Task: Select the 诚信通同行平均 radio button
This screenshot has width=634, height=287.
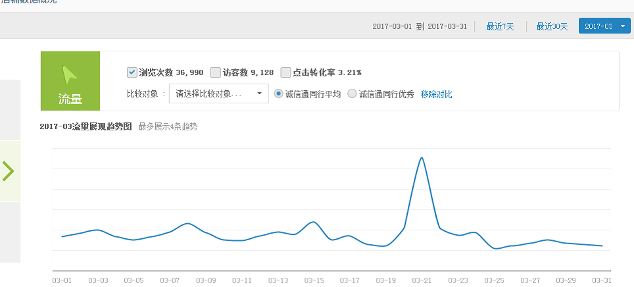Action: [278, 94]
